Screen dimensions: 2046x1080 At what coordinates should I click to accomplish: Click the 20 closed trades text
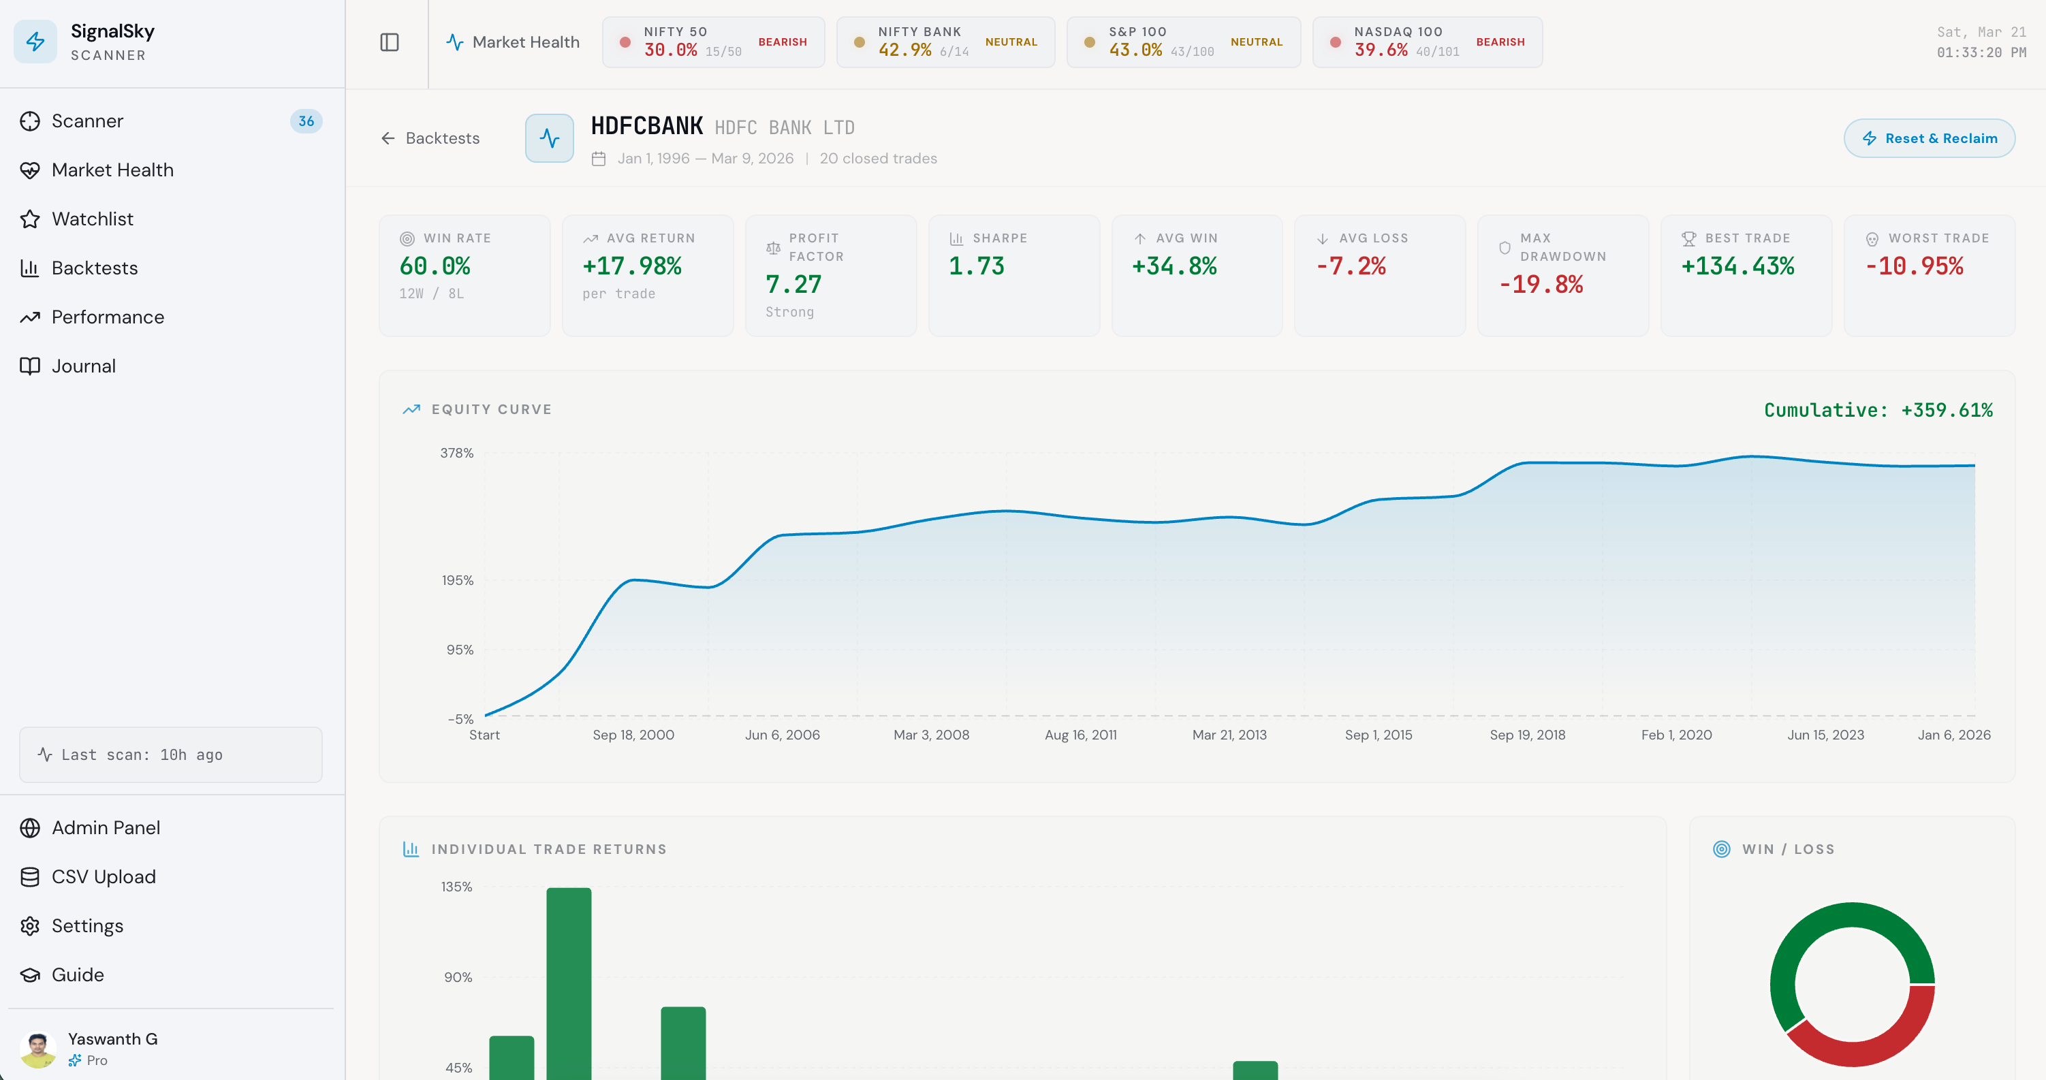pyautogui.click(x=878, y=159)
